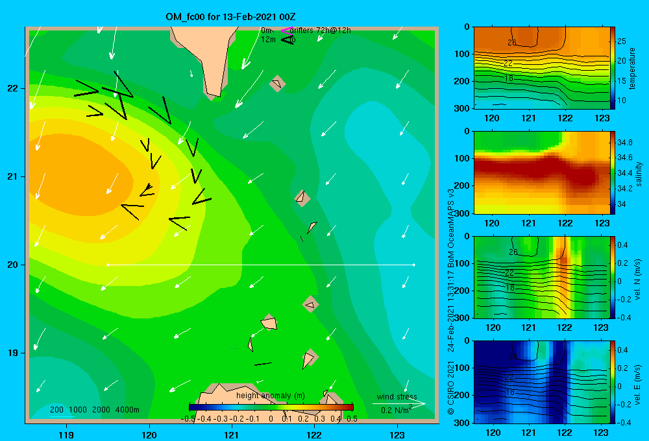Click the latitude 19 axis label on main map
Image resolution: width=649 pixels, height=441 pixels.
[13, 353]
